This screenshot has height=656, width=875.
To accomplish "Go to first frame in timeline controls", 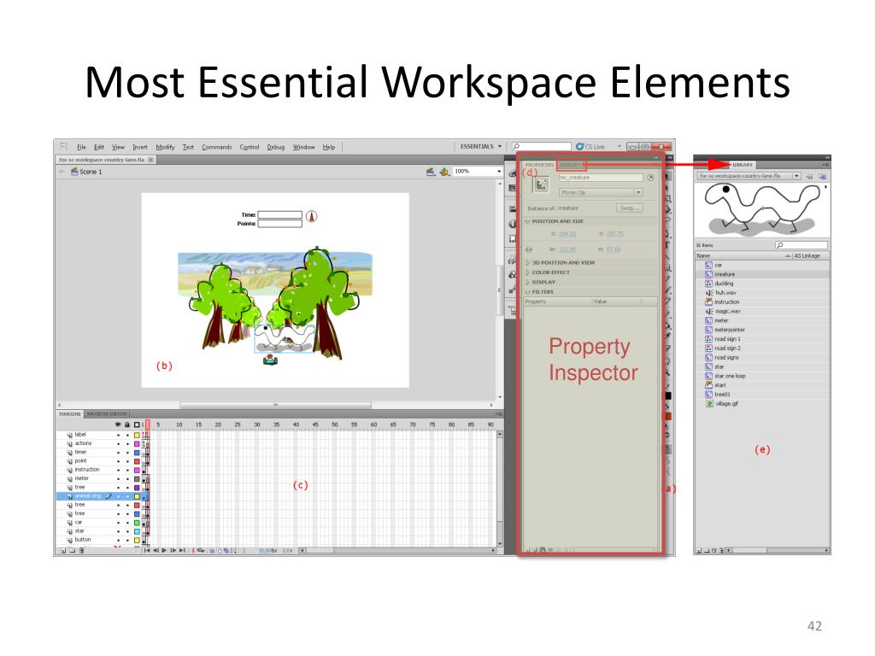I will pos(147,551).
